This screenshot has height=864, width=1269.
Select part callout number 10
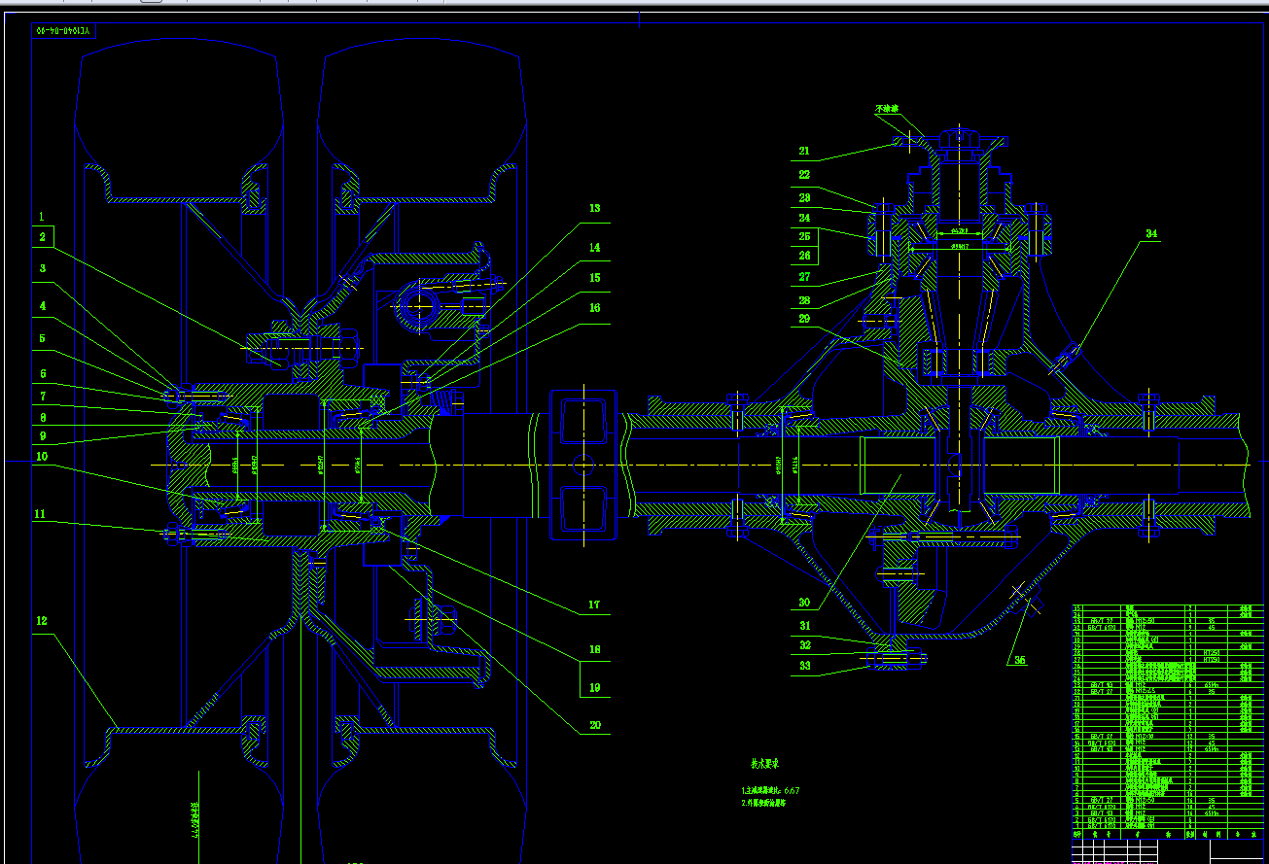(x=42, y=456)
